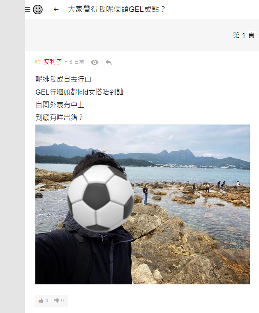The width and height of the screenshot is (259, 313).
Task: Click the 8 日前 timestamp
Action: click(x=77, y=62)
